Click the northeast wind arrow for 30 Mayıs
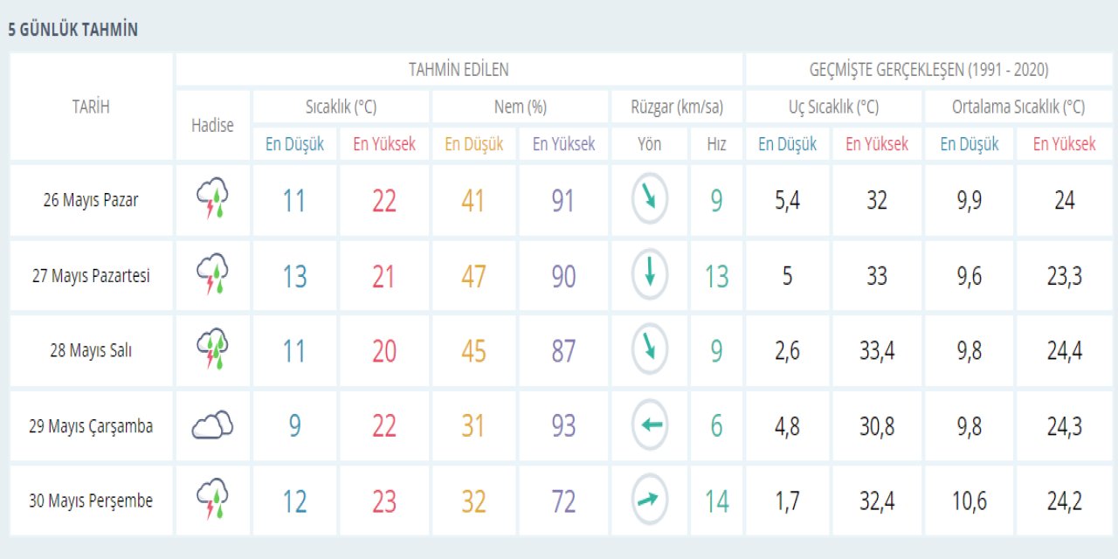The height and width of the screenshot is (559, 1118). click(x=649, y=499)
